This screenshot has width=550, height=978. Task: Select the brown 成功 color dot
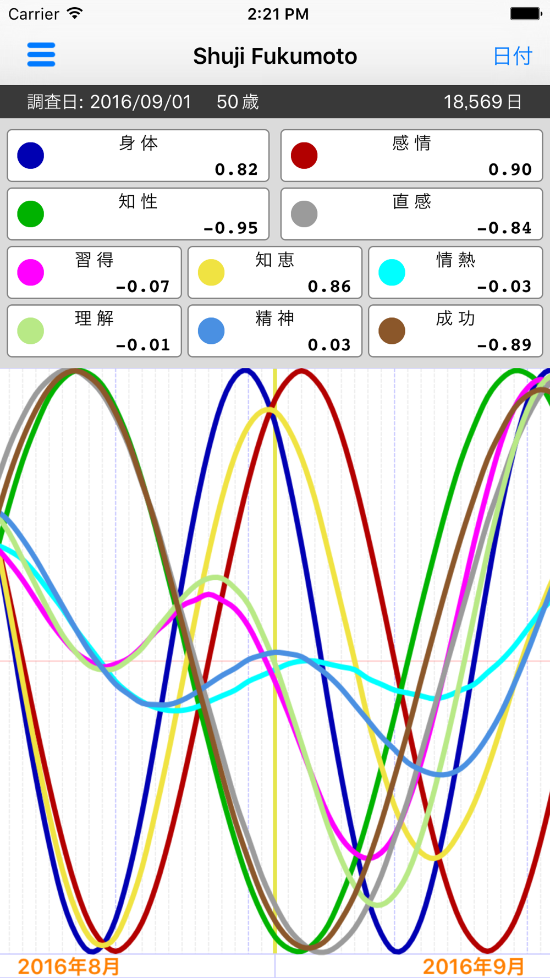tap(392, 331)
